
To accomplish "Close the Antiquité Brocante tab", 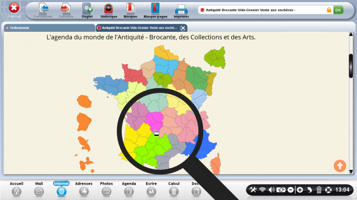I will tap(183, 28).
